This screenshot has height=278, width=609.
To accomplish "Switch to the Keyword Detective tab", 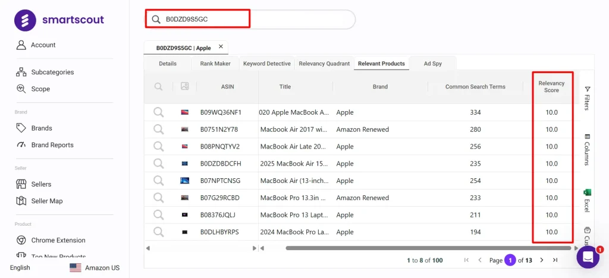I will [267, 64].
